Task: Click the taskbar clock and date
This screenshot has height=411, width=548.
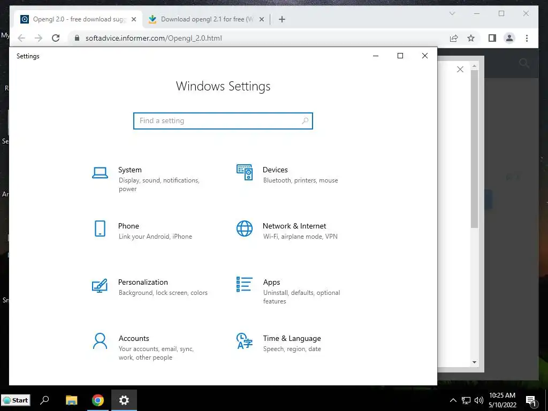Action: tap(502, 400)
